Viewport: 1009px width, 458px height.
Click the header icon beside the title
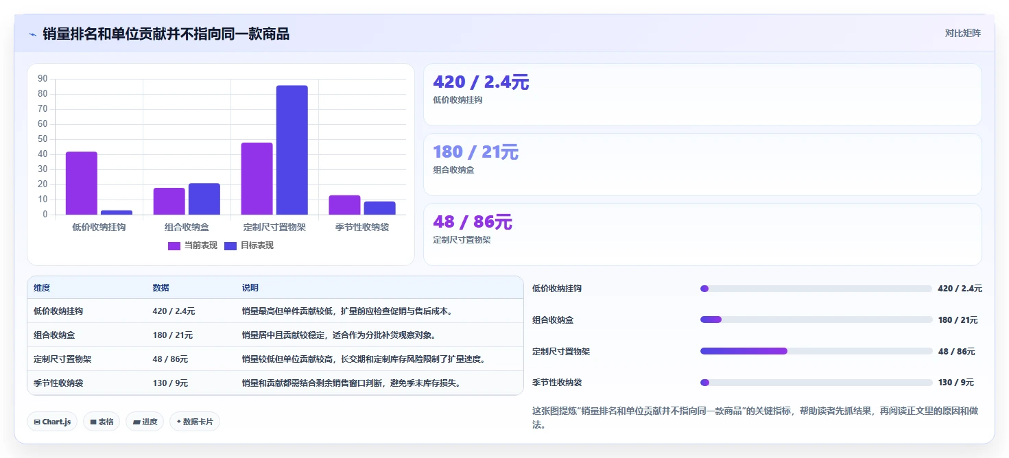[32, 34]
